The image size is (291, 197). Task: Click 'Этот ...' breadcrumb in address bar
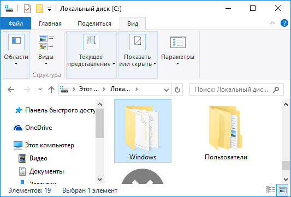point(88,89)
